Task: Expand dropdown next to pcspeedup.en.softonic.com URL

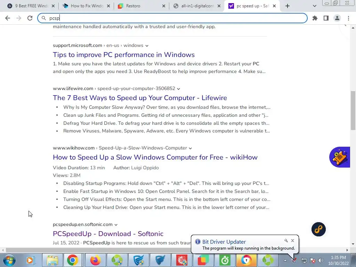Action: pyautogui.click(x=116, y=225)
